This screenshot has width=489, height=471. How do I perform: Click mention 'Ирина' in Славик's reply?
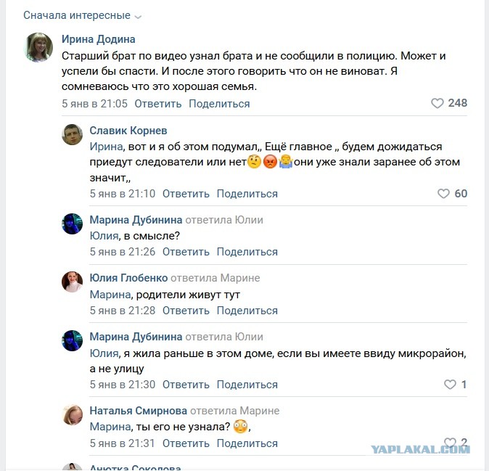(107, 147)
